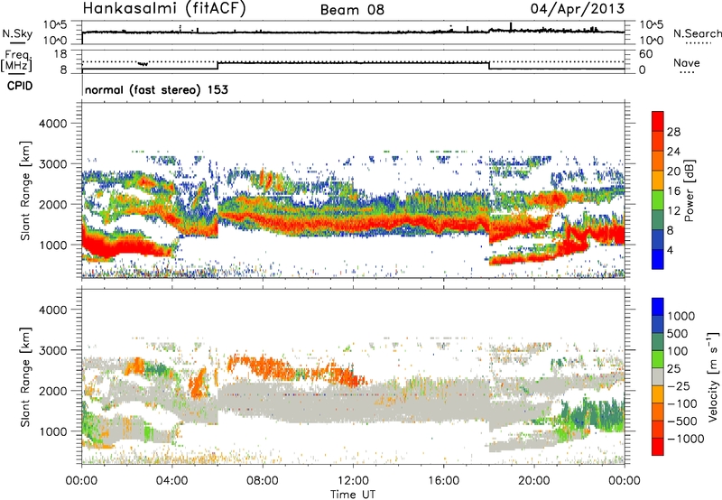Click the Slant Range label of the velocity panel

click(26, 377)
